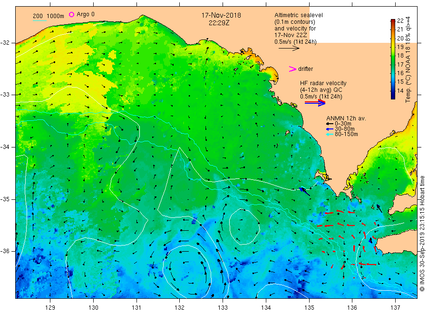Click the 131 longitude axis label
Image resolution: width=428 pixels, height=314 pixels.
(x=136, y=308)
